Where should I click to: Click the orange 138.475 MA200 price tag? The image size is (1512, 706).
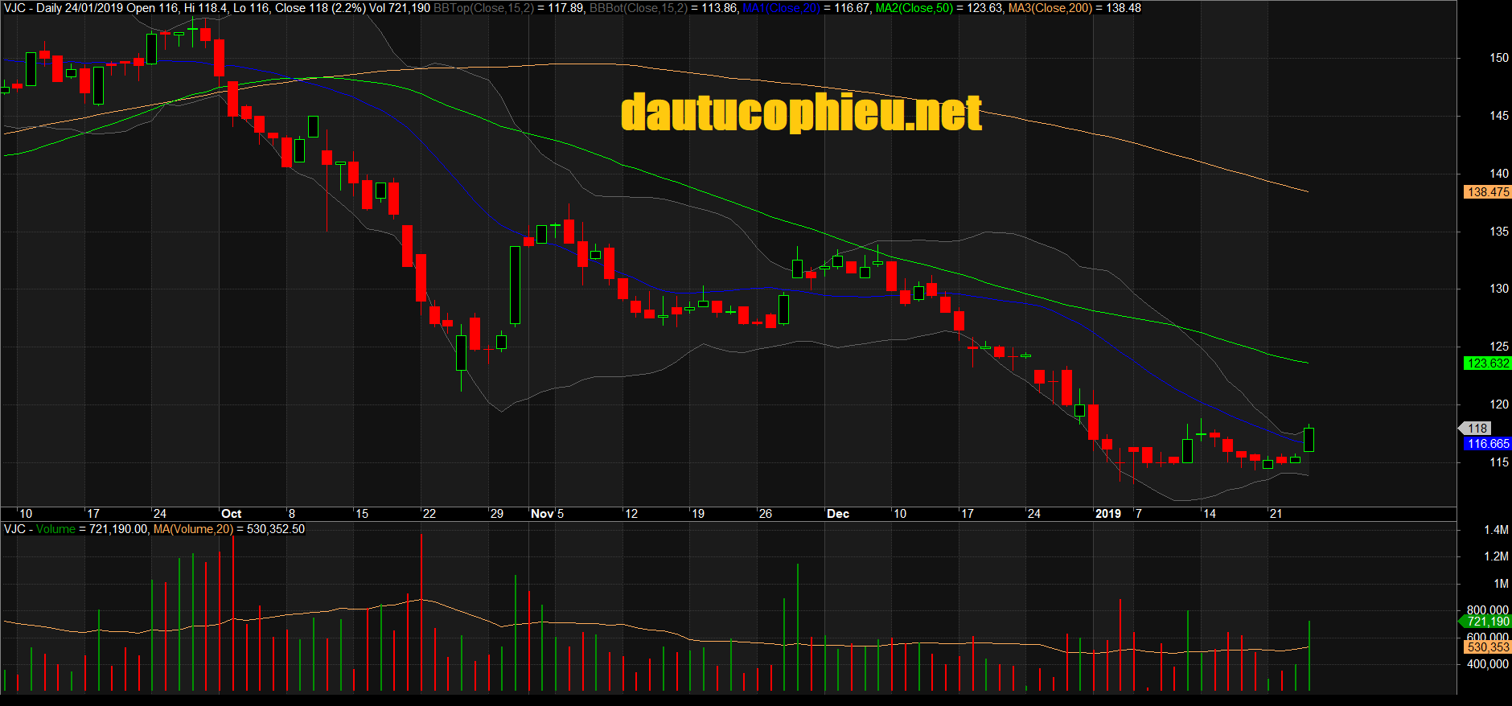point(1487,192)
